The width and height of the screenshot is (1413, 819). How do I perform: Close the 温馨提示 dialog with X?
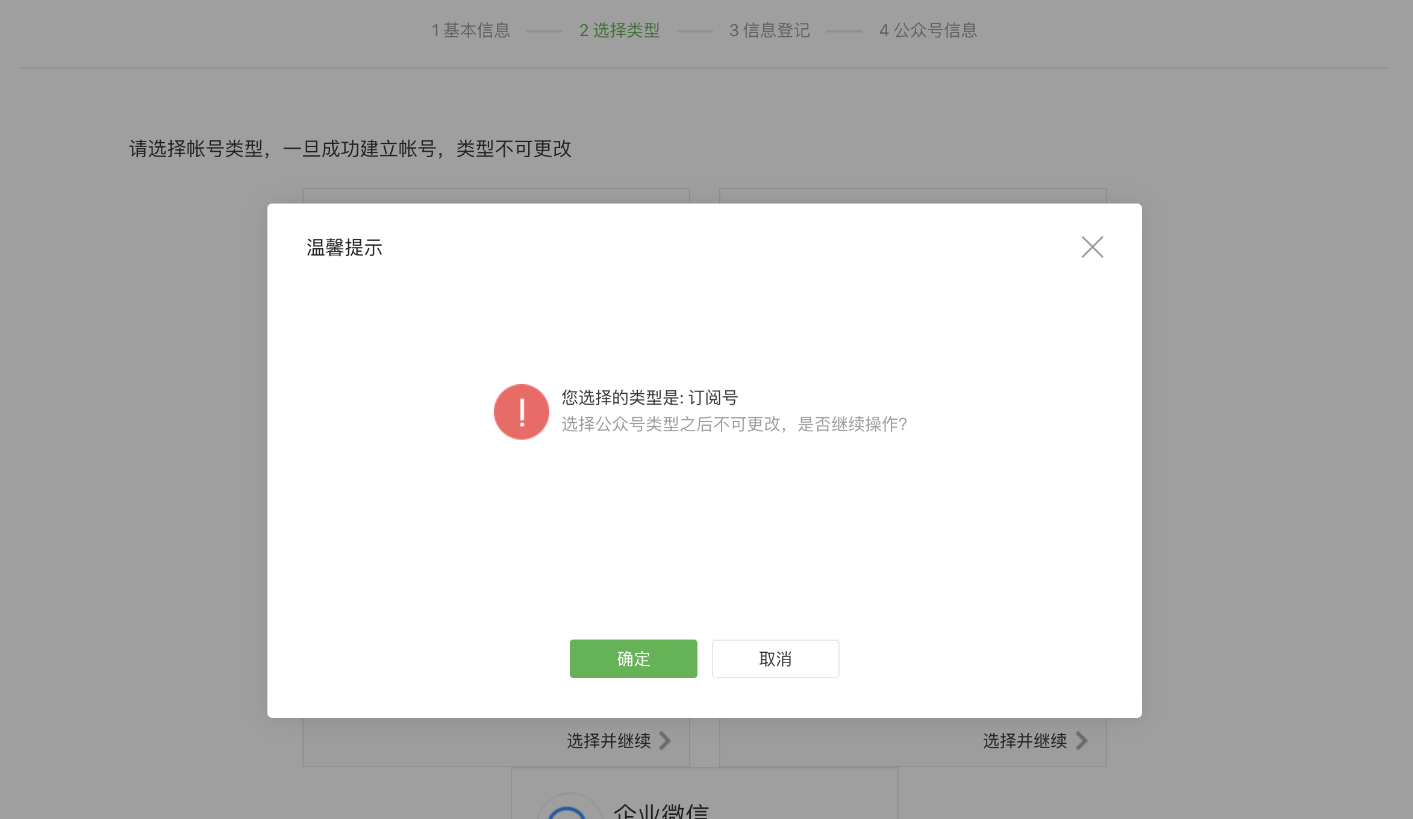[x=1092, y=247]
